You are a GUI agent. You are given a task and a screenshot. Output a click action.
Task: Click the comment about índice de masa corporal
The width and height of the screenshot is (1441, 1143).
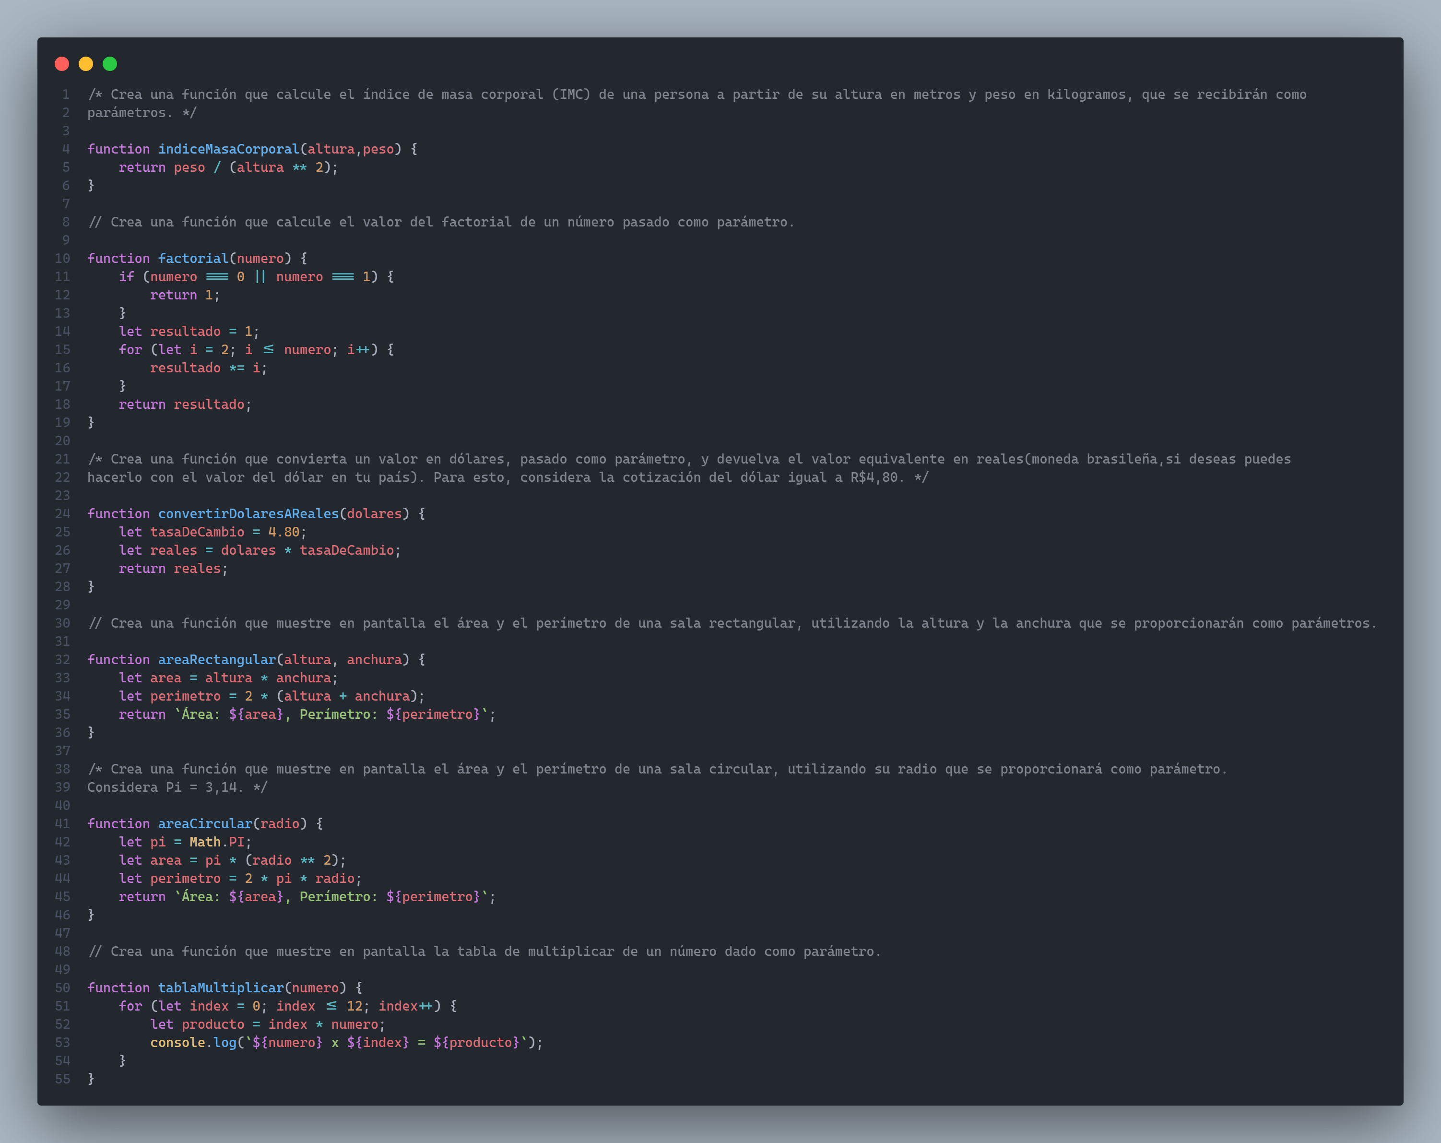[697, 94]
